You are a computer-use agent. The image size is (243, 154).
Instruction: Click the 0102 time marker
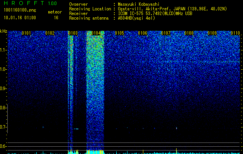pyautogui.click(x=50, y=33)
